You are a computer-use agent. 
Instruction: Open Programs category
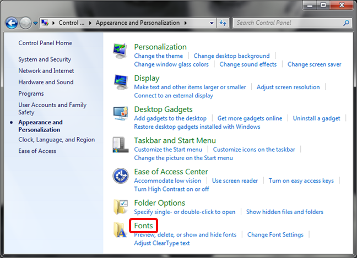click(x=31, y=94)
